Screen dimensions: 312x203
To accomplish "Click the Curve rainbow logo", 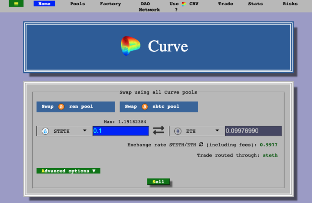I will [130, 46].
